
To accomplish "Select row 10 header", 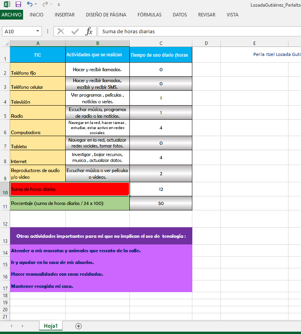I will (x=5, y=189).
